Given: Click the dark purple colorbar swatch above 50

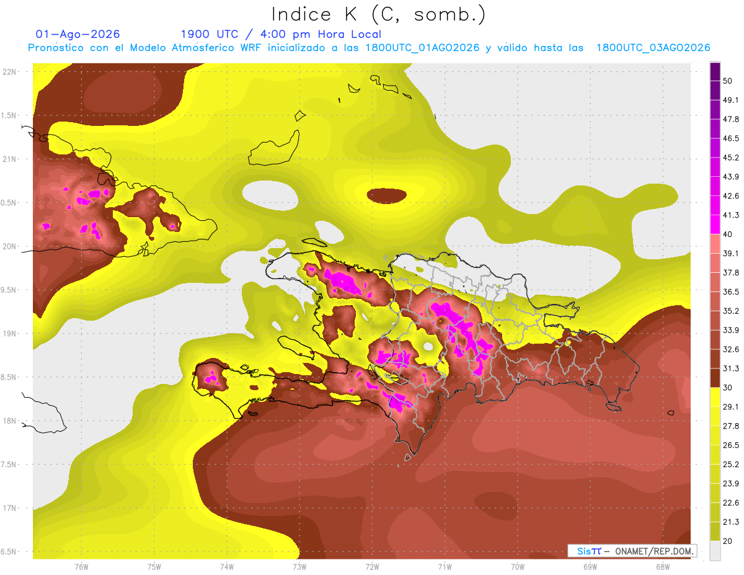Looking at the screenshot, I should tap(715, 71).
